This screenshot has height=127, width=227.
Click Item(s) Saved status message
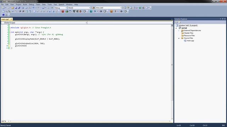6,126
